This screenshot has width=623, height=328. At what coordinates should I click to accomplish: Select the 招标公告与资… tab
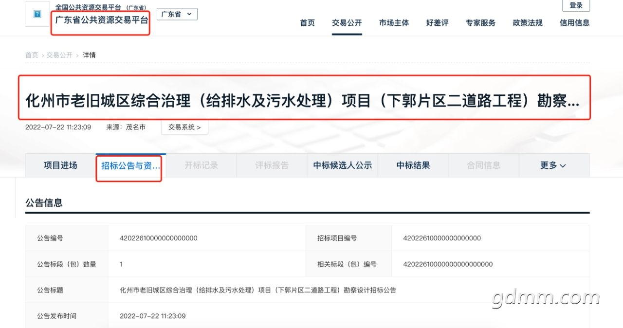coord(130,166)
